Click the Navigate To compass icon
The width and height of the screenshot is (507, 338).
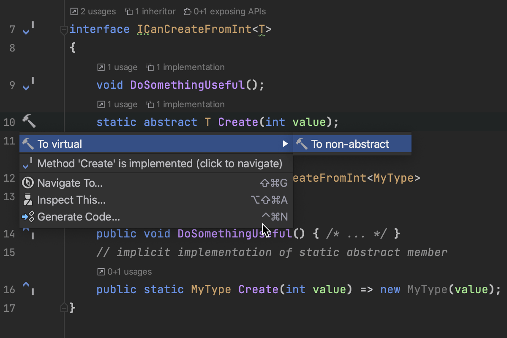28,183
